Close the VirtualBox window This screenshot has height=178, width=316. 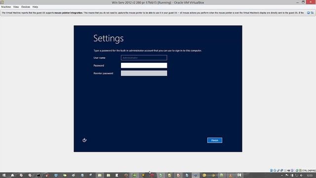[311, 2]
